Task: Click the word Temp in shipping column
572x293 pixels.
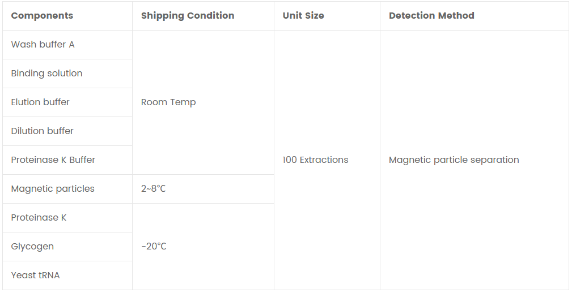Action: click(184, 102)
